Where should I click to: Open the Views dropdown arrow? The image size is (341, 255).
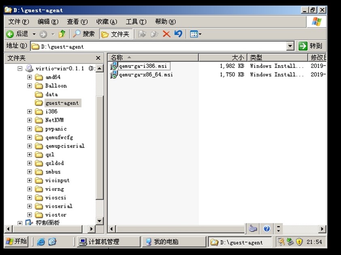[x=200, y=34]
